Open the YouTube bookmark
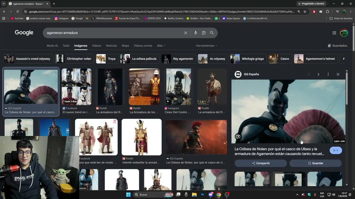 coord(17,19)
